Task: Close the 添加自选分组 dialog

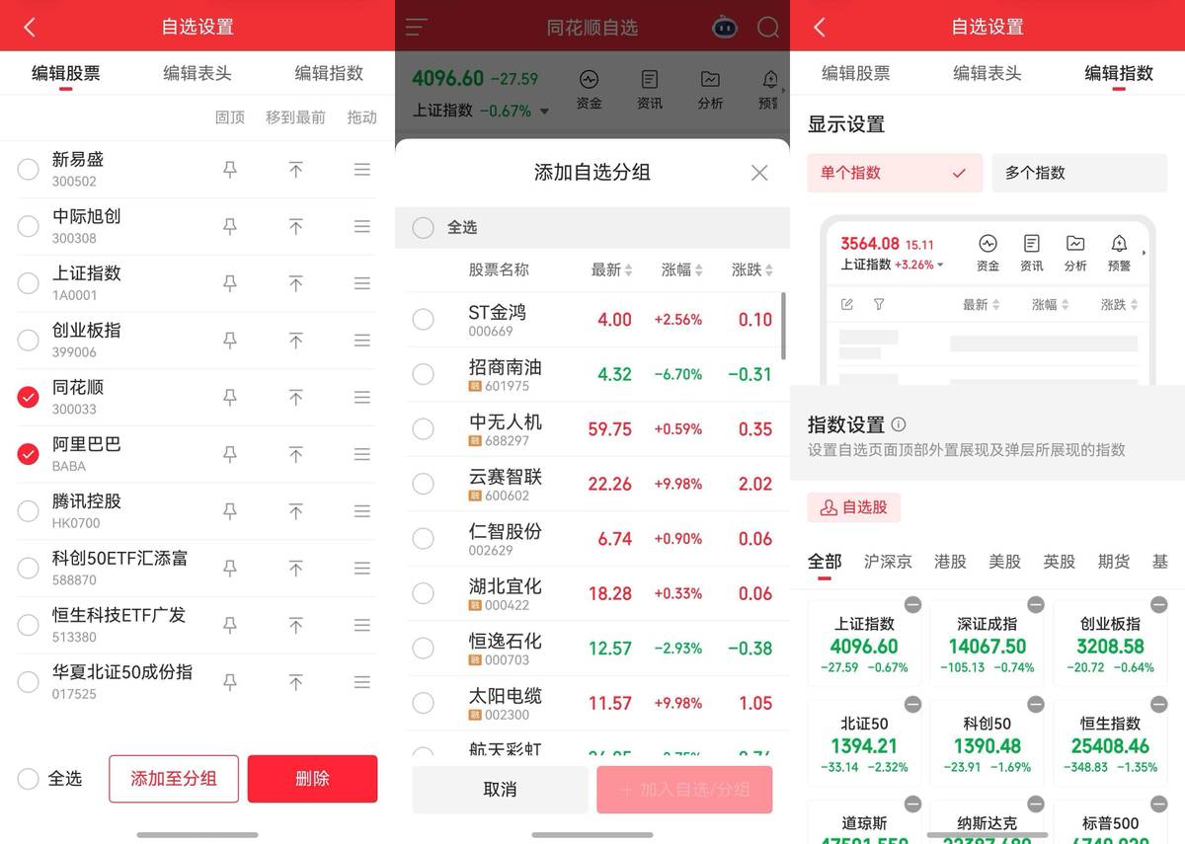Action: point(759,173)
